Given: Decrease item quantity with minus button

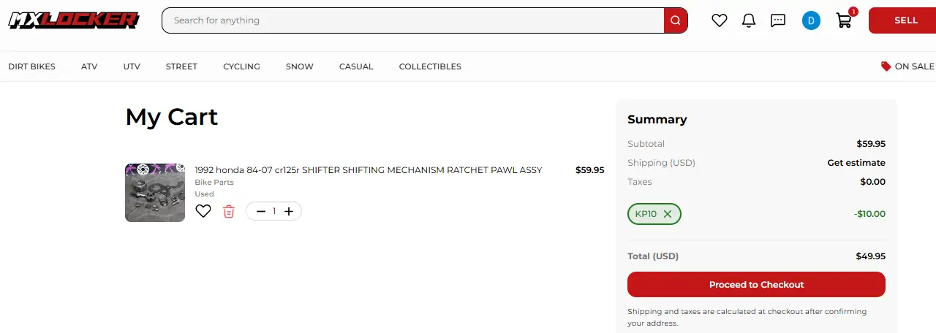Looking at the screenshot, I should (x=261, y=211).
